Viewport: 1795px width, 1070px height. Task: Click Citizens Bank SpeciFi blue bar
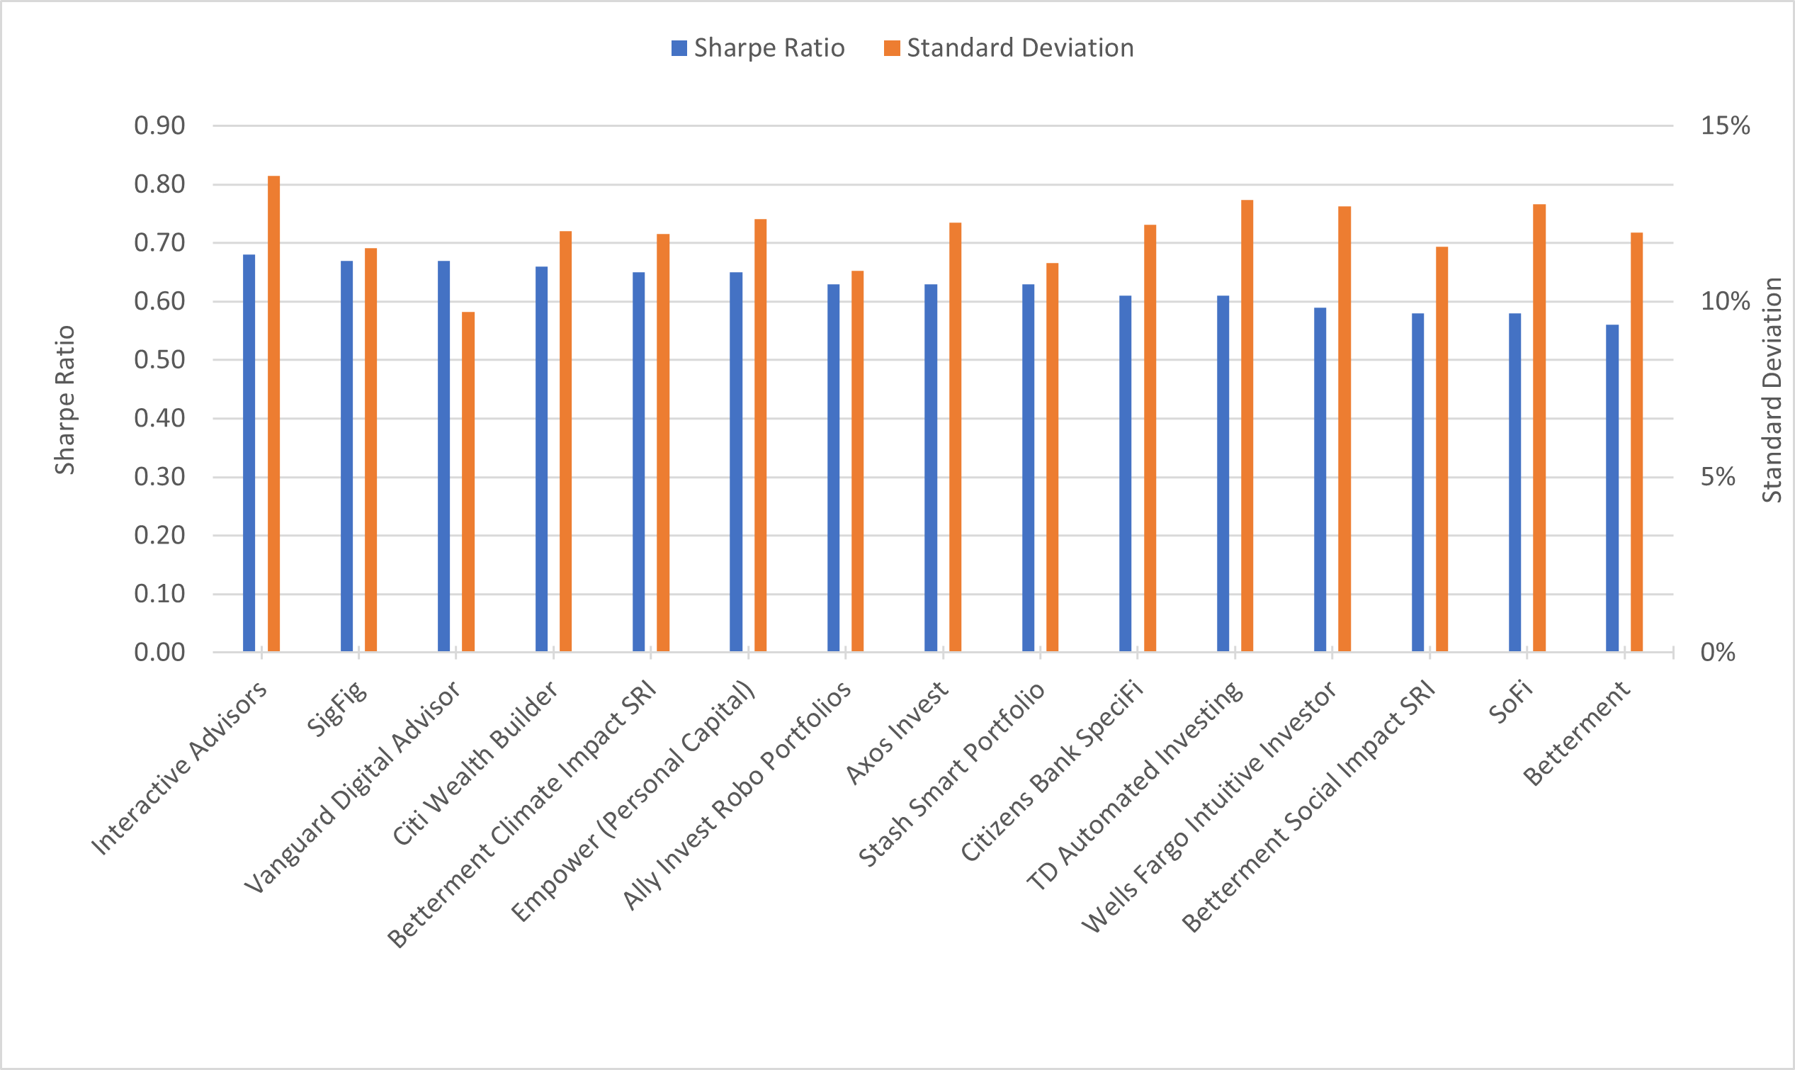point(1126,474)
